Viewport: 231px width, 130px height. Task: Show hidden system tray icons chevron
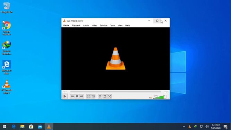click(x=184, y=127)
